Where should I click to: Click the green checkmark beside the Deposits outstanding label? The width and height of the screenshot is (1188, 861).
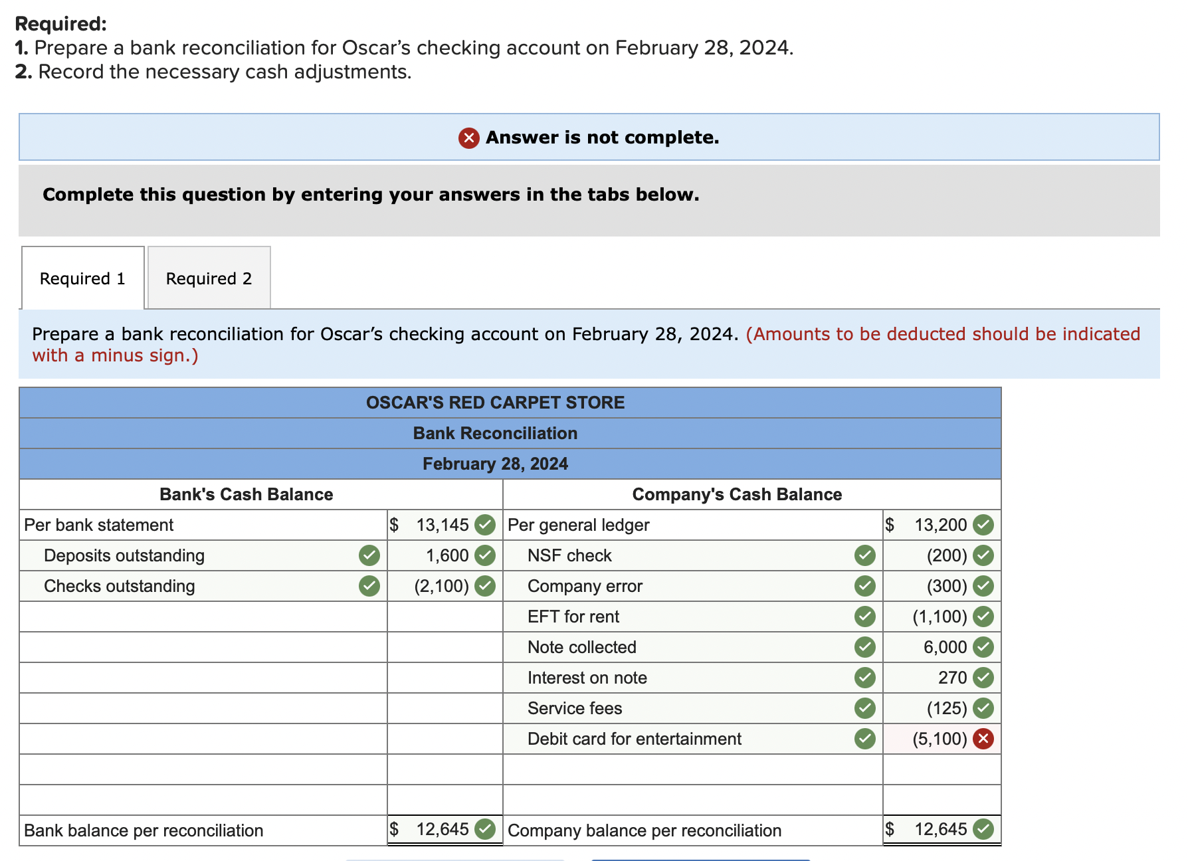(x=369, y=555)
